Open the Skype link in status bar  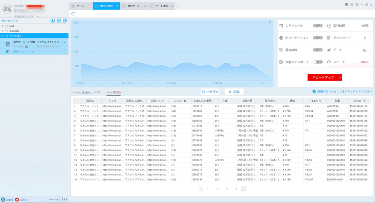pyautogui.click(x=9, y=200)
